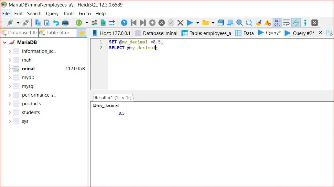Cancel editing with the X icon
Viewport: 334px width, 187px height.
(180, 23)
